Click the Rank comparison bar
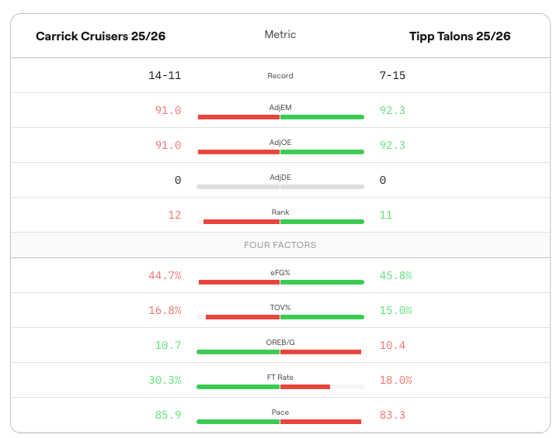560x438 pixels. pos(280,222)
